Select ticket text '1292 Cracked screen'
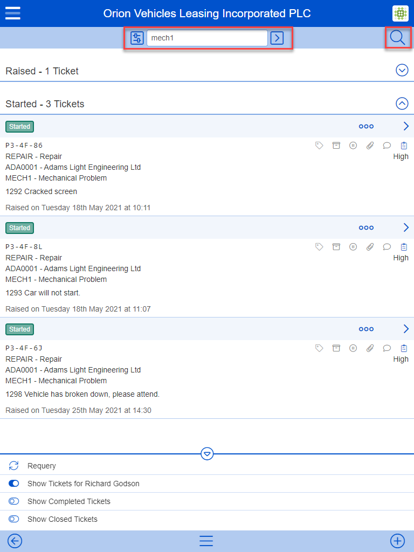Image resolution: width=414 pixels, height=552 pixels. pyautogui.click(x=41, y=191)
